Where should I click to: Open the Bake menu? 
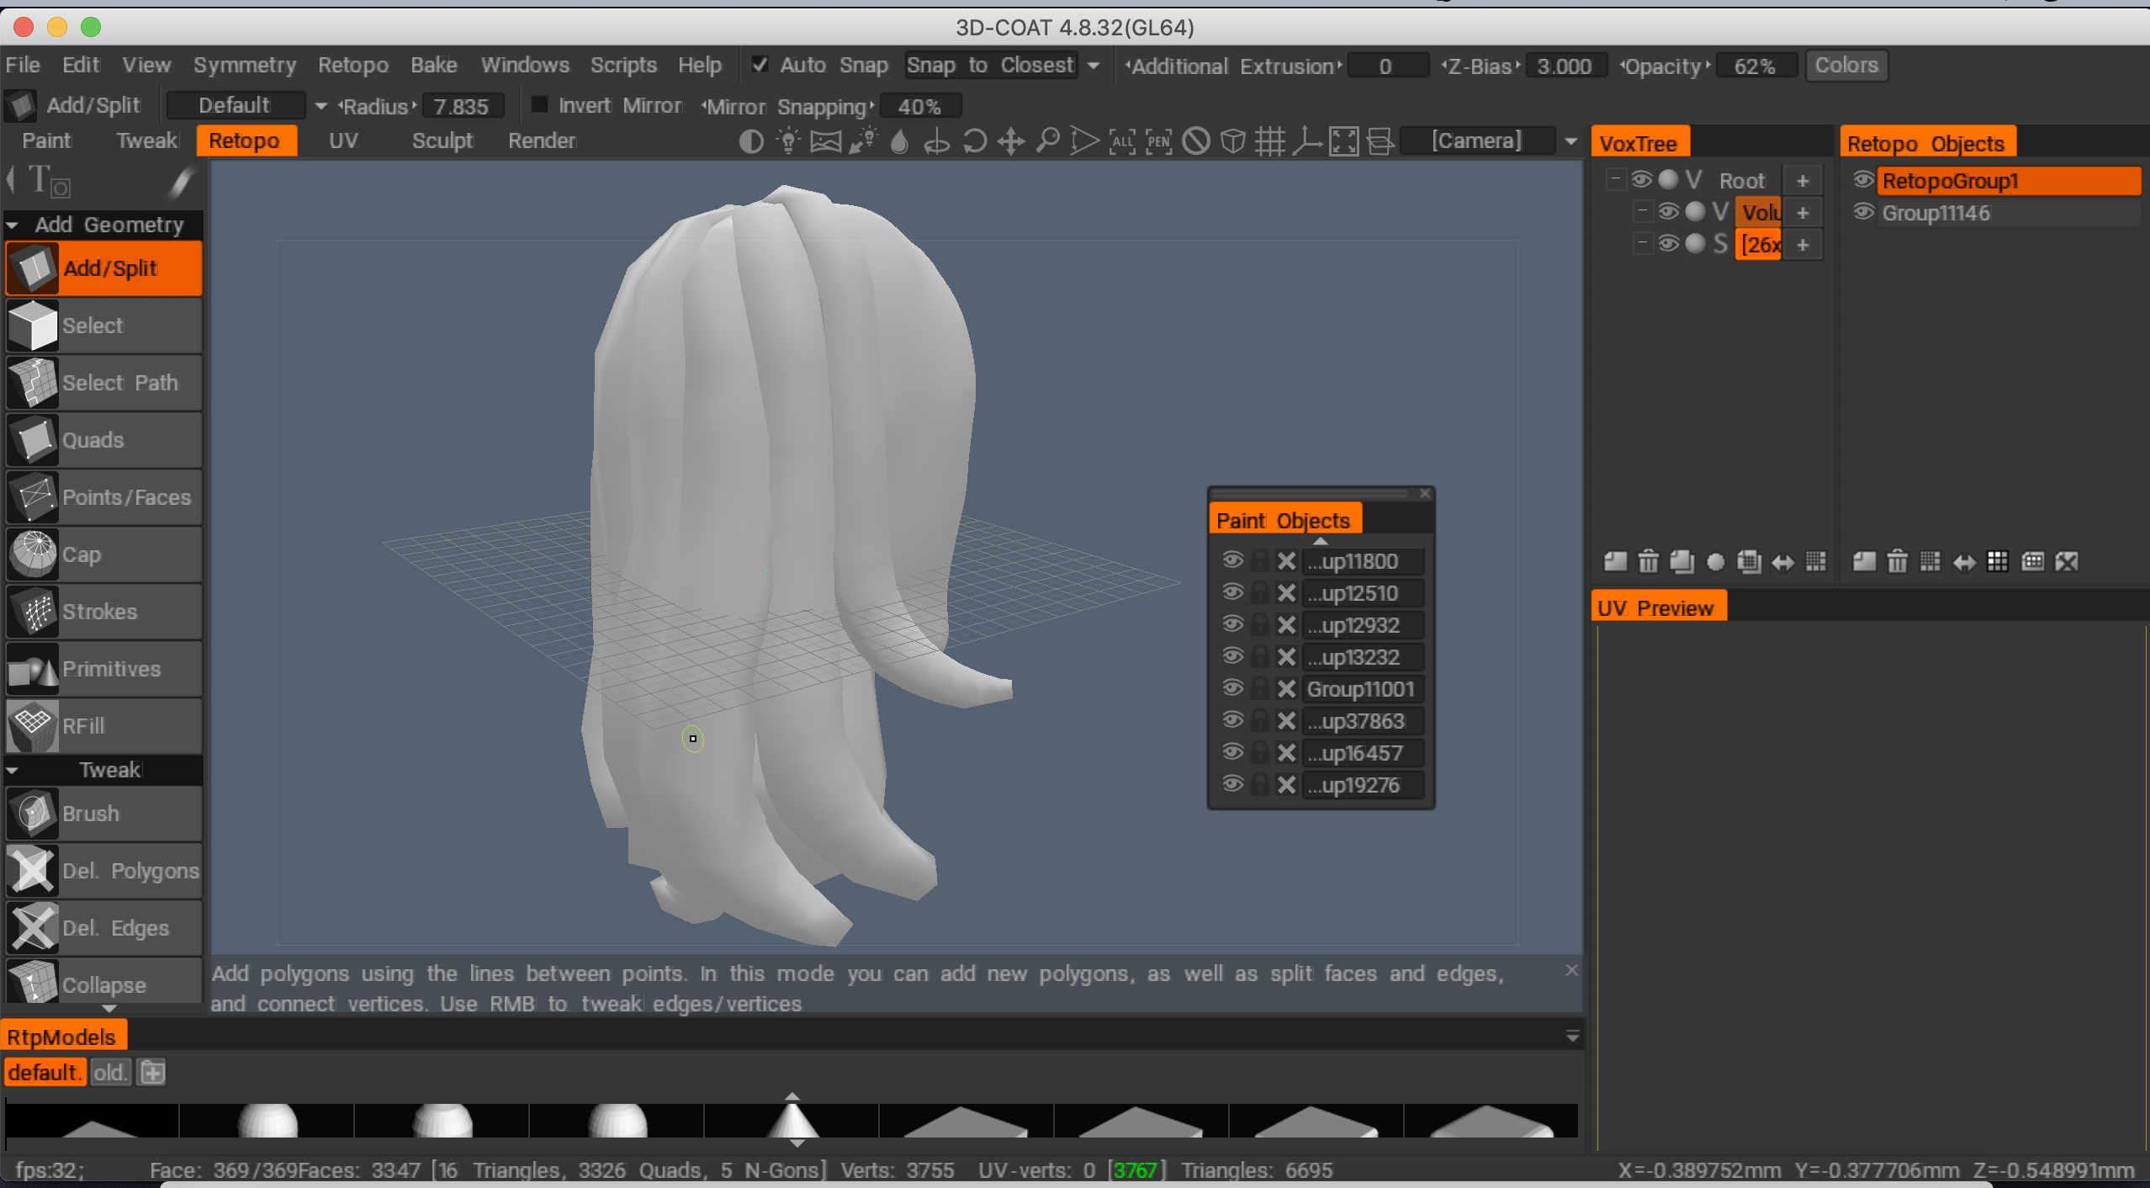pos(433,65)
